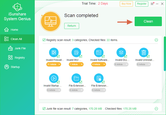Click the Register button
This screenshot has width=166, height=115.
point(142,4)
